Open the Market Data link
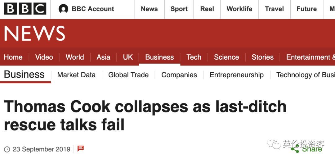The height and width of the screenshot is (159, 335). pos(76,75)
